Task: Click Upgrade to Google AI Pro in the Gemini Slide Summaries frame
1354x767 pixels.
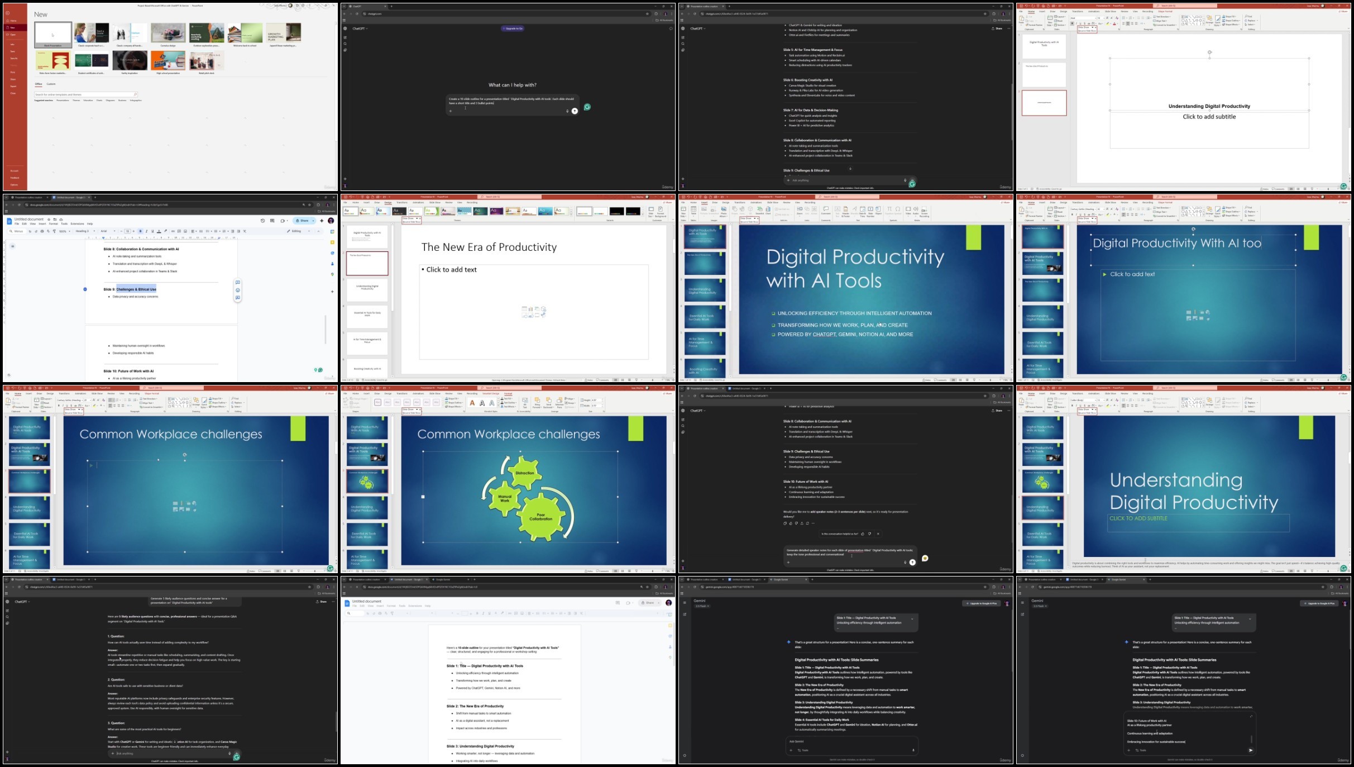Action: [982, 603]
